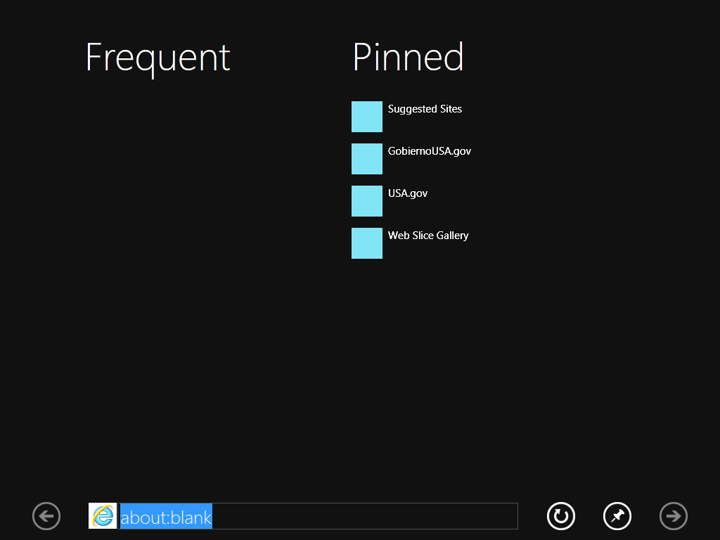Viewport: 720px width, 540px height.
Task: Open the Web Slice Gallery blue tile
Action: click(367, 243)
